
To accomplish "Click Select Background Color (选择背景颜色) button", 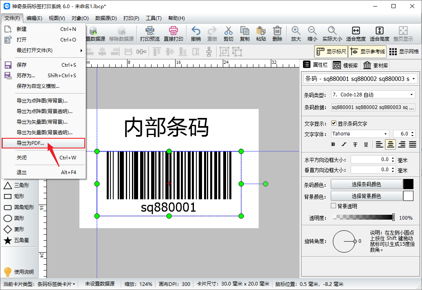I will click(x=366, y=196).
